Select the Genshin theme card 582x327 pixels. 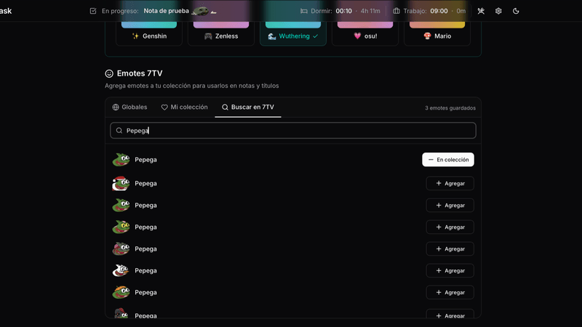point(149,33)
